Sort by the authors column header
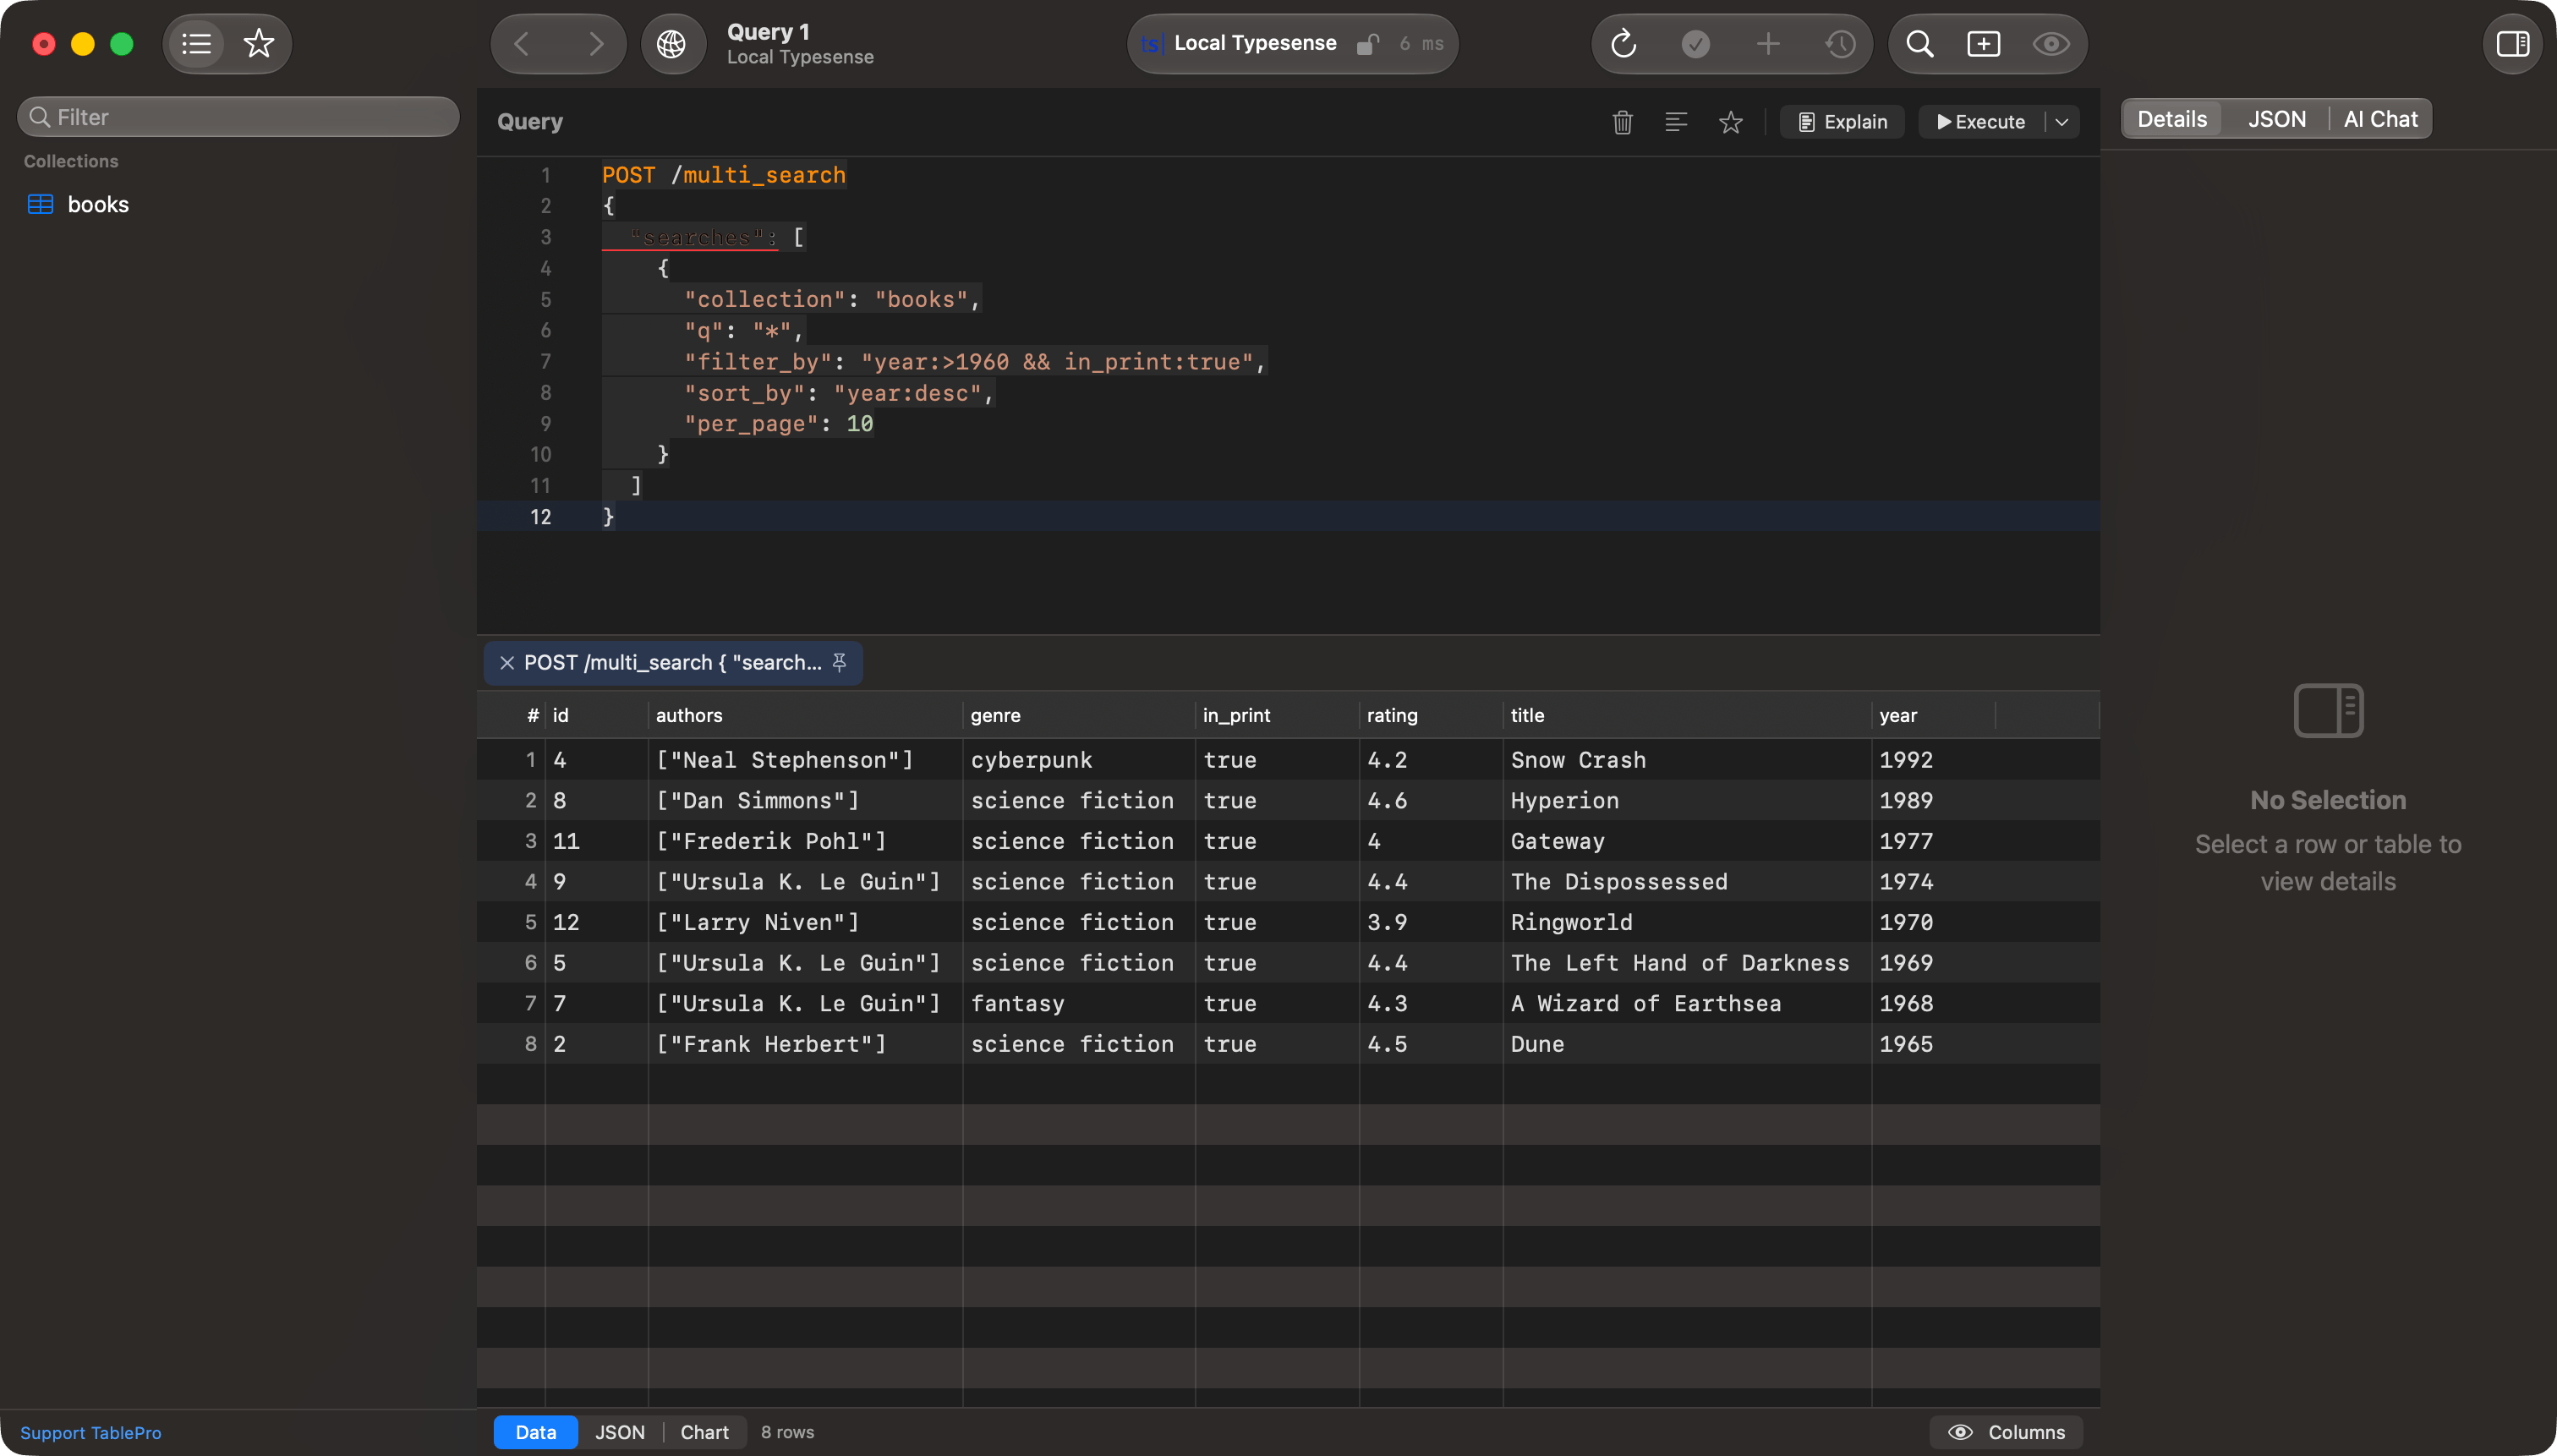 coord(804,716)
